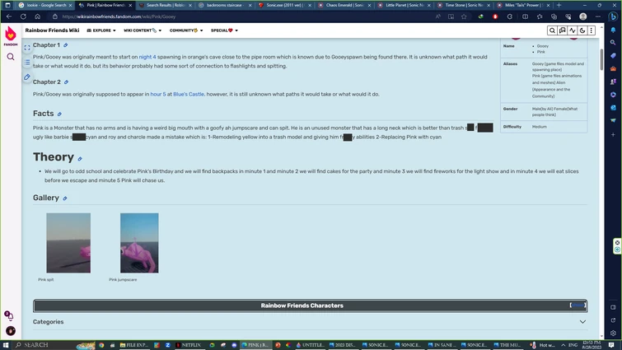Image resolution: width=622 pixels, height=350 pixels.
Task: Open the red adblock extension icon
Action: [495, 16]
